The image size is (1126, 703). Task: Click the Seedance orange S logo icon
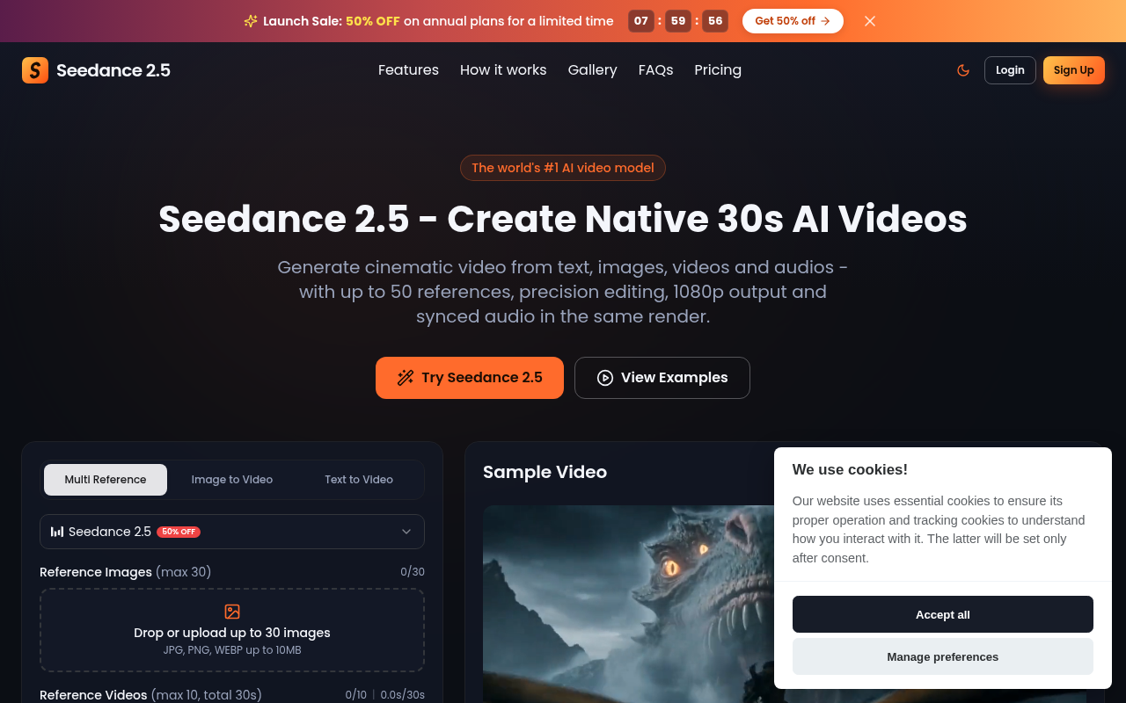pyautogui.click(x=35, y=70)
